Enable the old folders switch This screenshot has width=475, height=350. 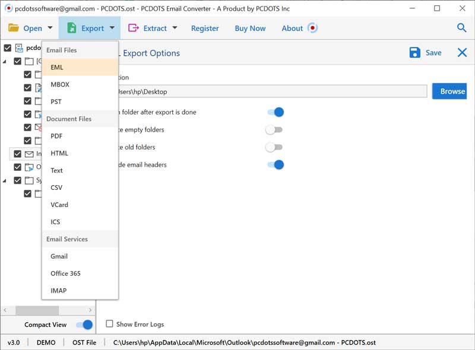pos(274,148)
